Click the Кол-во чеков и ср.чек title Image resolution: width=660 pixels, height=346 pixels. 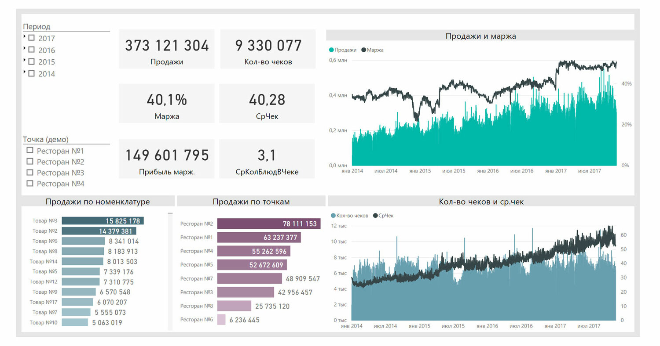coord(481,202)
